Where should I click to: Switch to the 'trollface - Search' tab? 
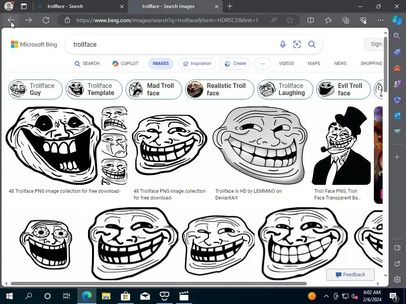(x=80, y=6)
